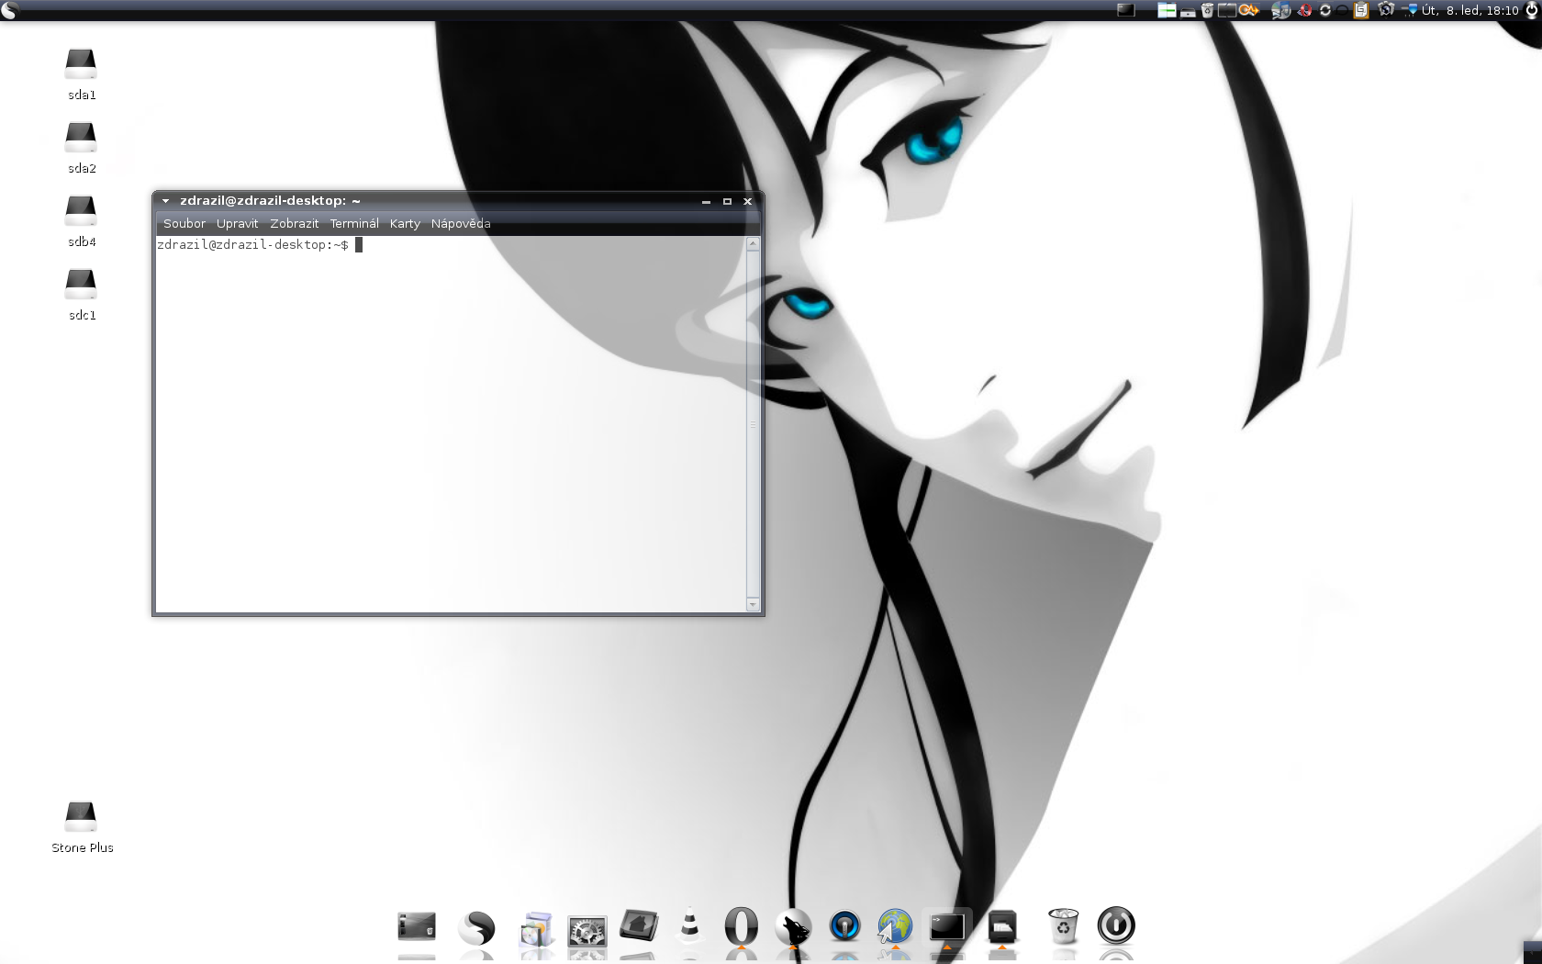Open the Stone Plus drive icon
Screen dimensions: 1542x964
point(81,817)
